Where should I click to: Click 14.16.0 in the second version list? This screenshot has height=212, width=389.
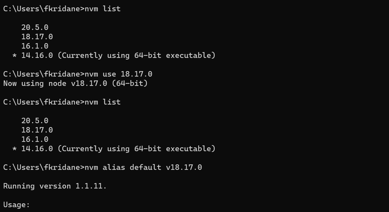37,149
